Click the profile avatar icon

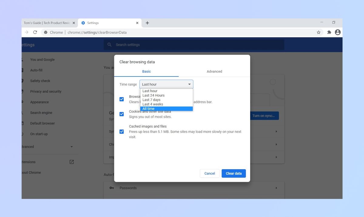(338, 32)
